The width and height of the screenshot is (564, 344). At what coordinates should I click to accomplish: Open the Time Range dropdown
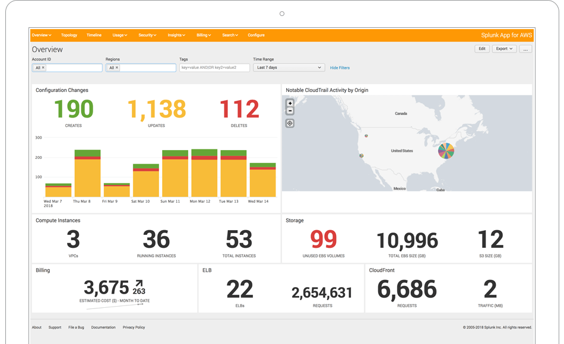(289, 68)
